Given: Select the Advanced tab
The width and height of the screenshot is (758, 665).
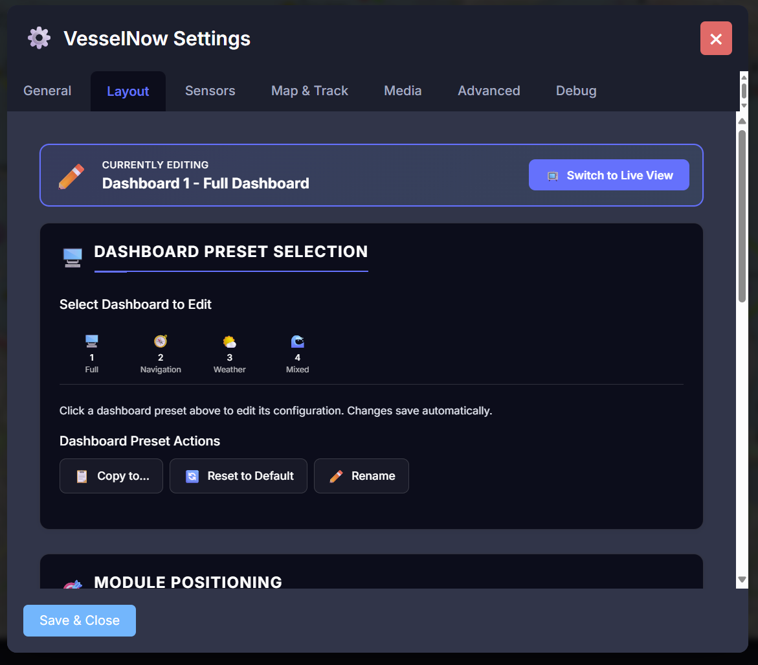Looking at the screenshot, I should coord(489,91).
